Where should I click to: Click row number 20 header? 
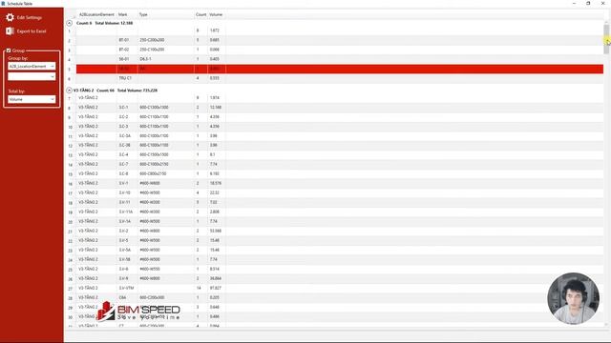[x=70, y=222]
